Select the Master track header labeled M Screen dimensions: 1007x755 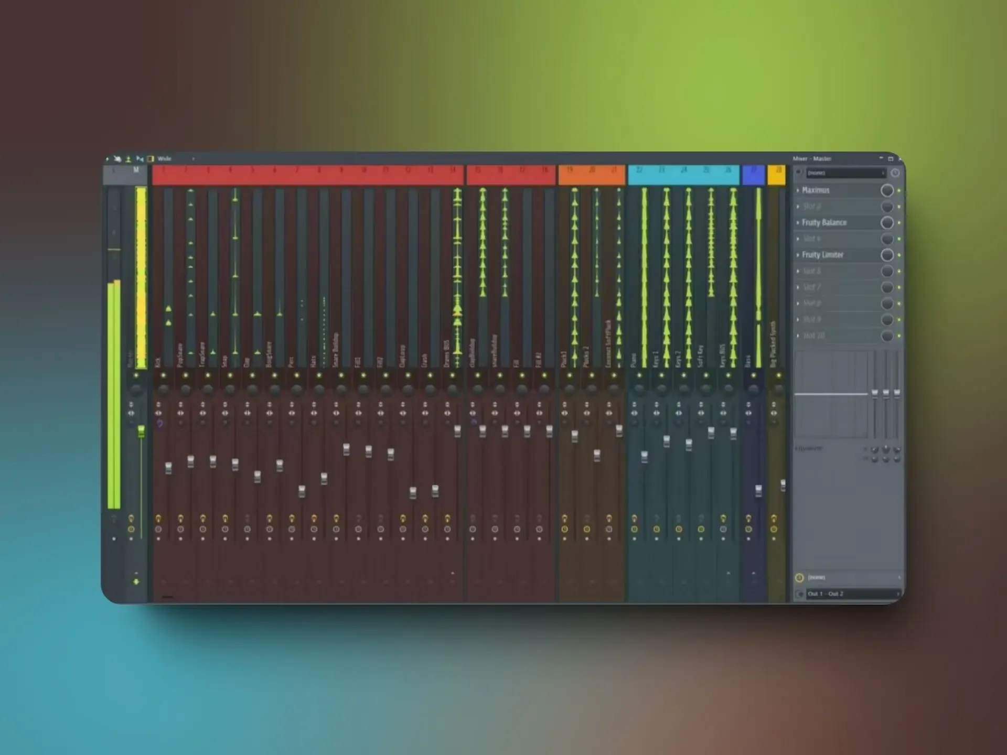(x=136, y=175)
